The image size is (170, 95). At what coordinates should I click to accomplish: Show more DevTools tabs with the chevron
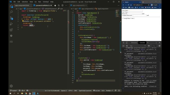click(148, 43)
